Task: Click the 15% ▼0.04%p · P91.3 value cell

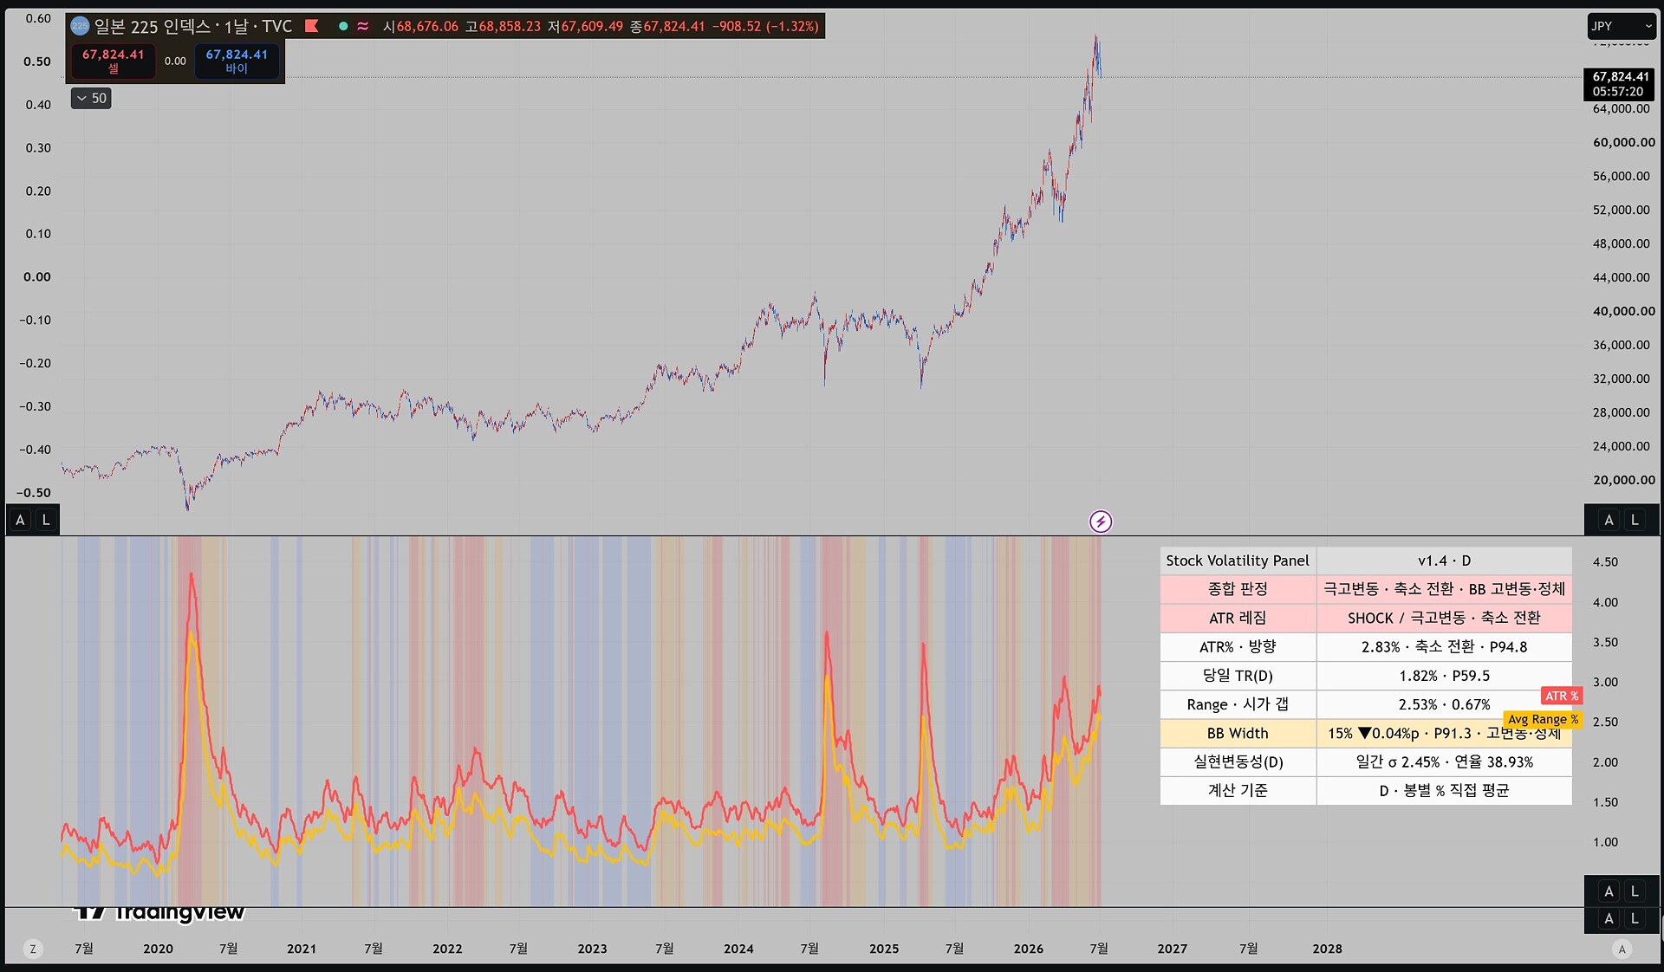Action: pos(1444,733)
